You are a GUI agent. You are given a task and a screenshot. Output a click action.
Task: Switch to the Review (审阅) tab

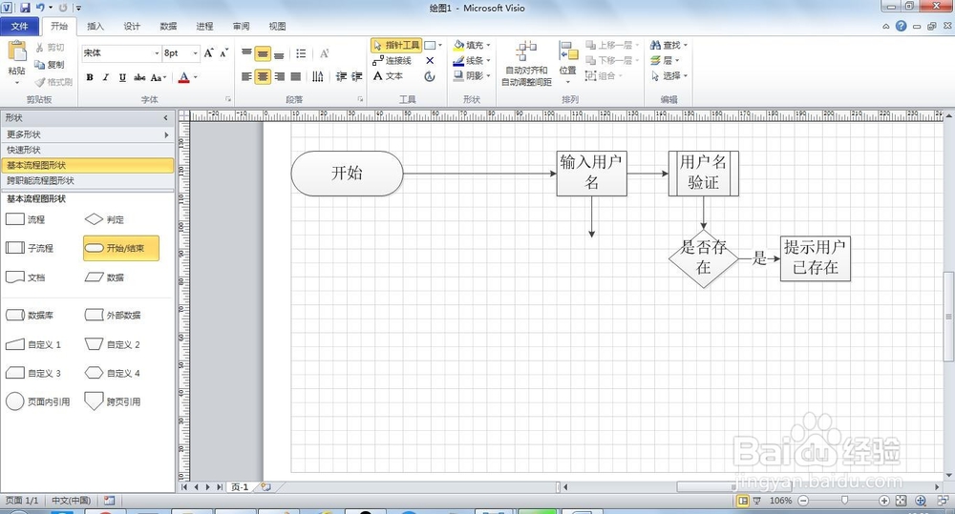point(242,26)
